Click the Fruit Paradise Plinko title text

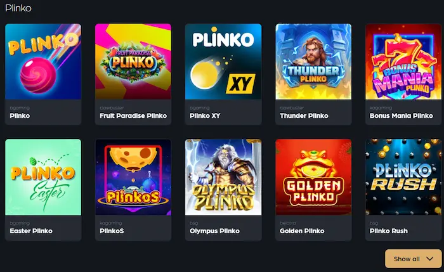click(x=133, y=116)
